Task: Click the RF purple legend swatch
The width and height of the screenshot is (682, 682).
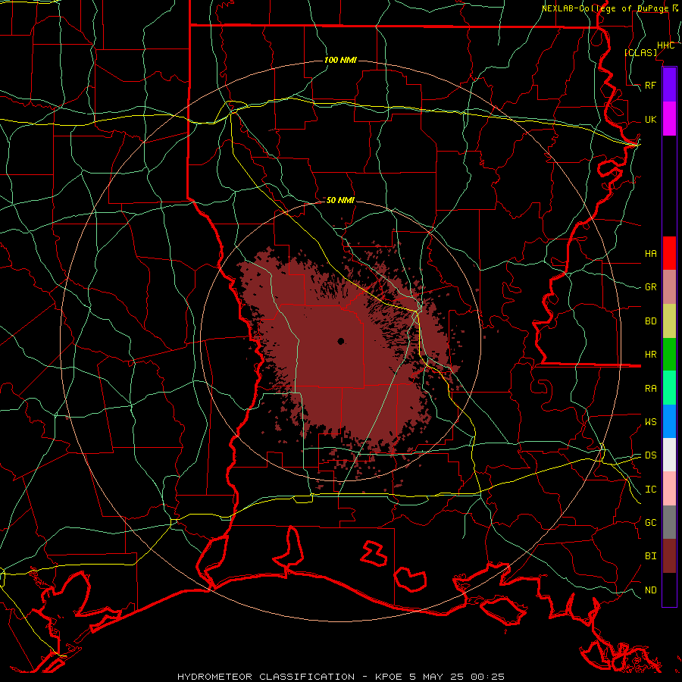Action: click(x=669, y=85)
